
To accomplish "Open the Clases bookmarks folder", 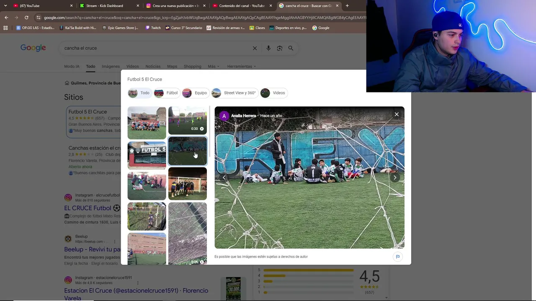I will 257,28.
